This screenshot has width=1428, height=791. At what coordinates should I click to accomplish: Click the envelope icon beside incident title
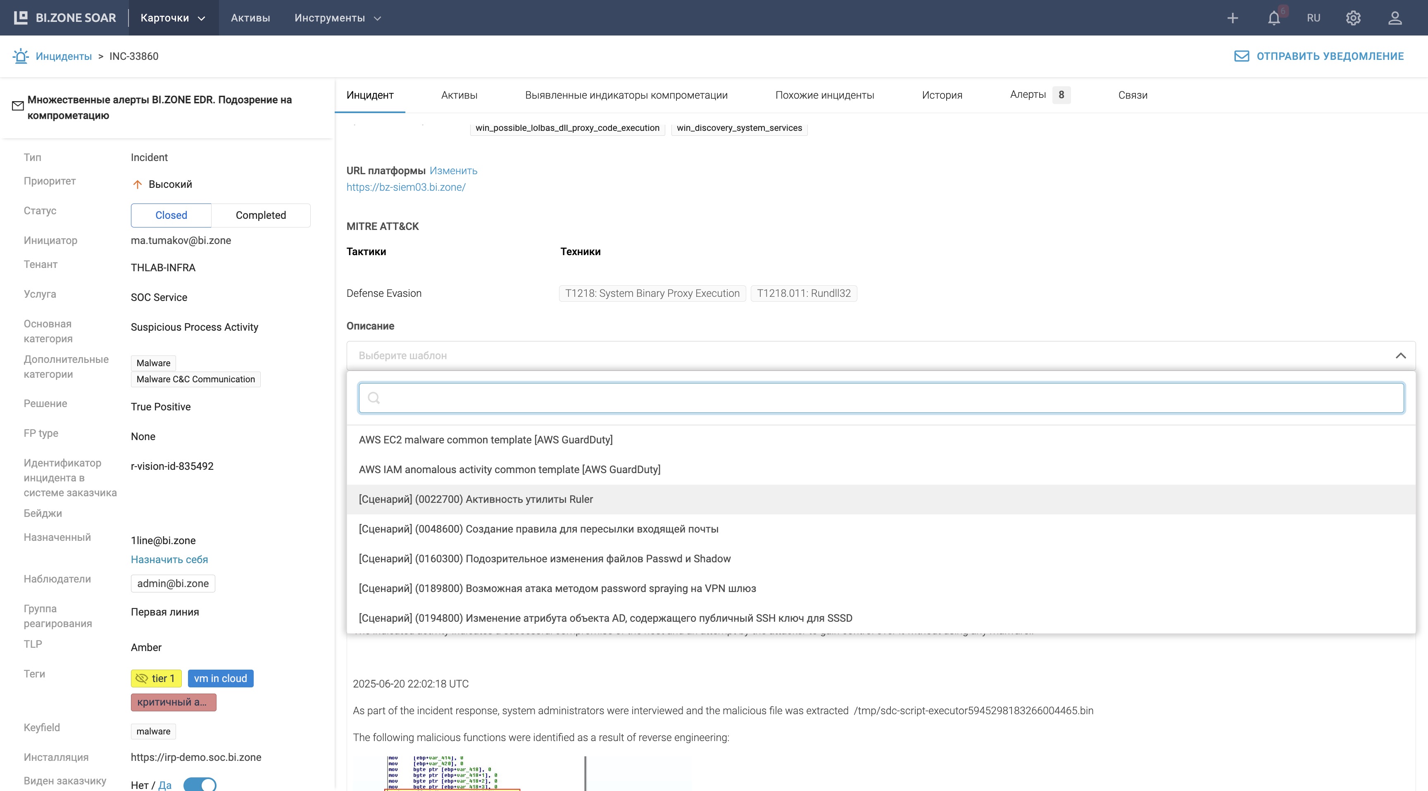[18, 106]
